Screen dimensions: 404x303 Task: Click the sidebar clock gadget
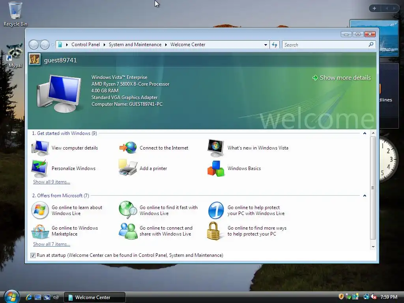click(x=389, y=160)
